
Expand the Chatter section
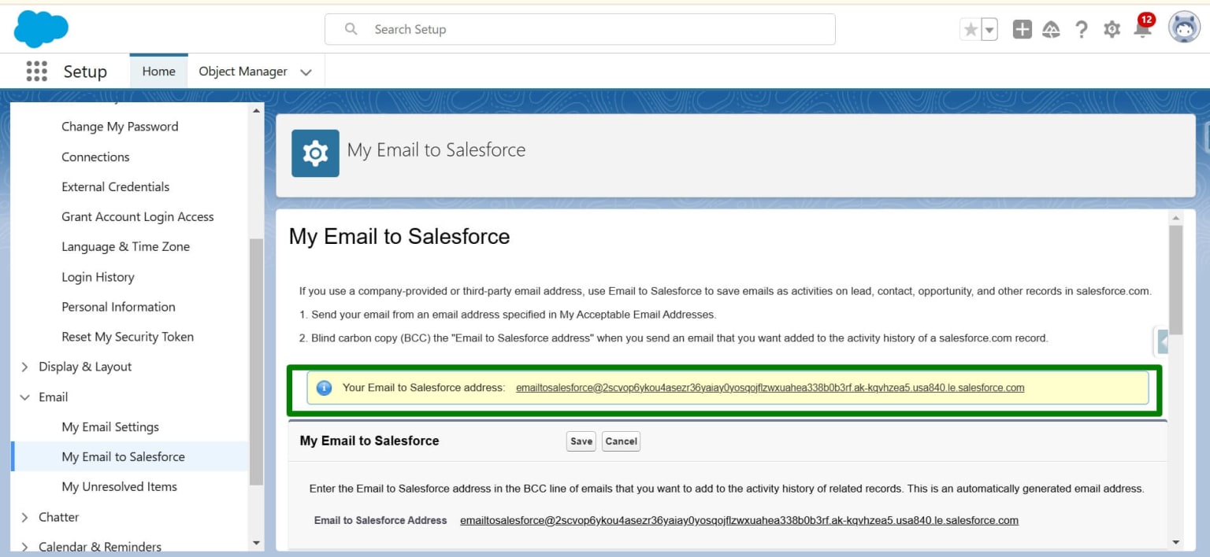24,517
